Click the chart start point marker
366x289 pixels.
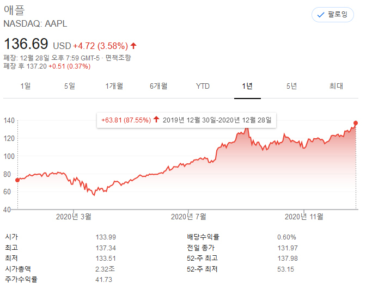(x=17, y=180)
